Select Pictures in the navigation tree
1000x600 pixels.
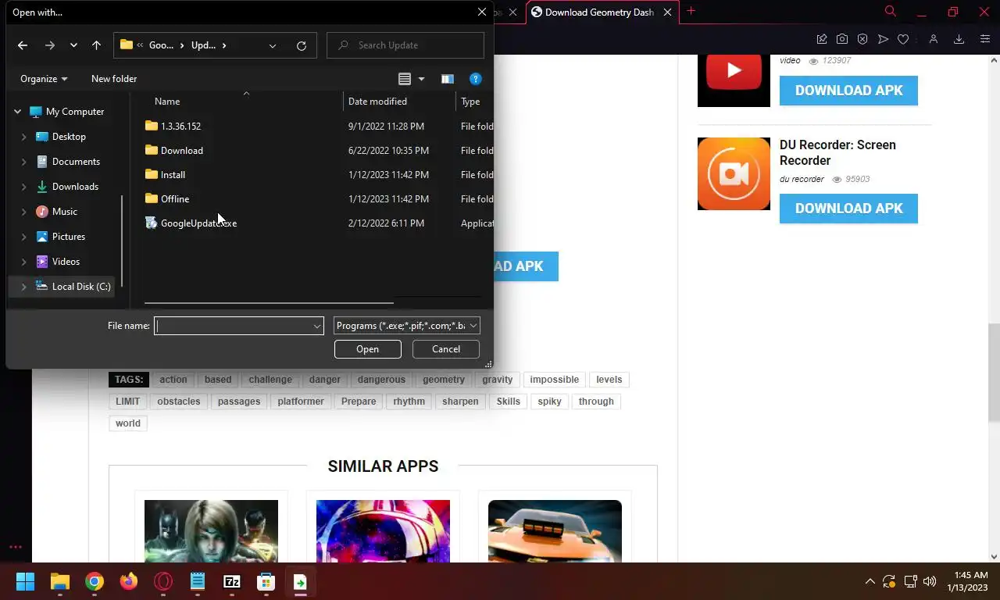coord(69,237)
